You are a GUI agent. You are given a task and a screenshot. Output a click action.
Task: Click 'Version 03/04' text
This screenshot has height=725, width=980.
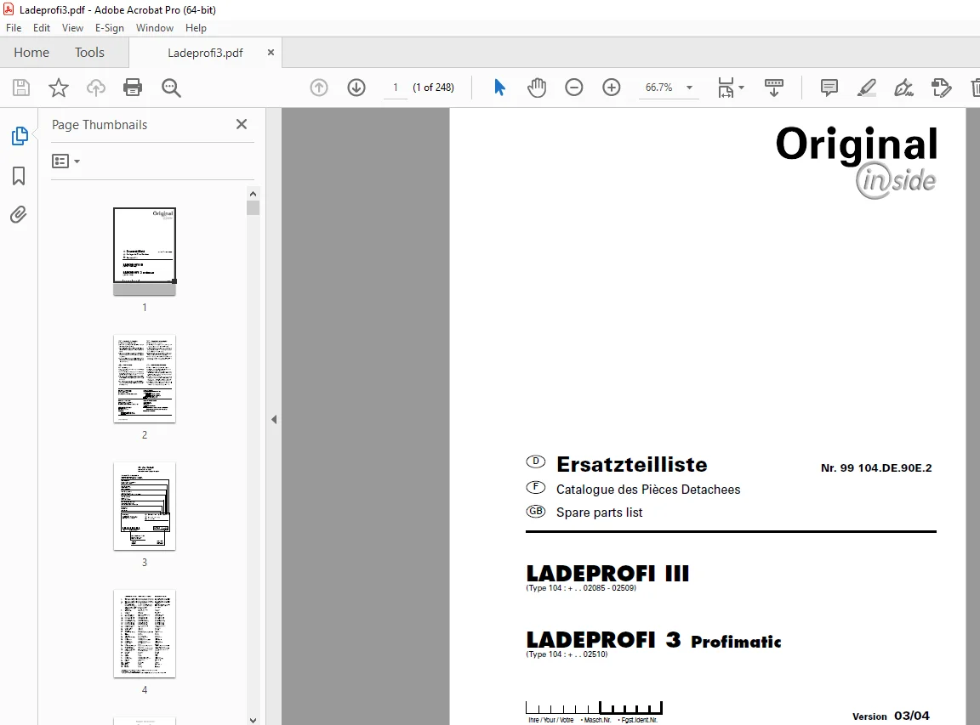coord(891,716)
